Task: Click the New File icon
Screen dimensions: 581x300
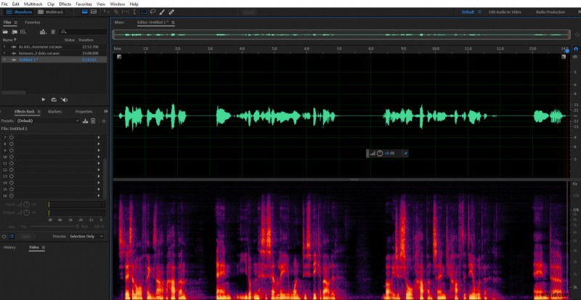Action: [23, 32]
